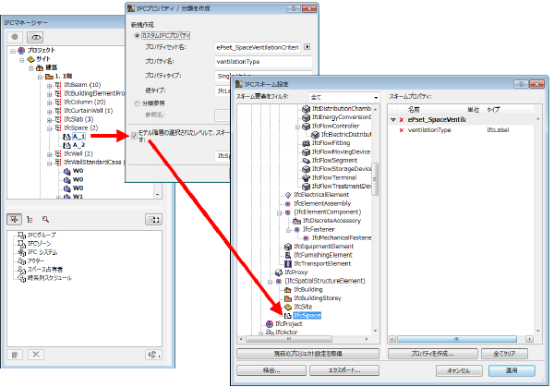554x387 pixels.
Task: Select IFCゾーン item
Action: (x=39, y=244)
